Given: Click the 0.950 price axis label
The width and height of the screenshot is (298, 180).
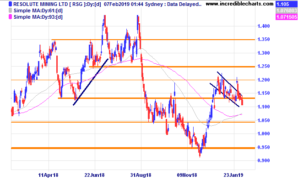Looking at the screenshot, I should point(263,147).
